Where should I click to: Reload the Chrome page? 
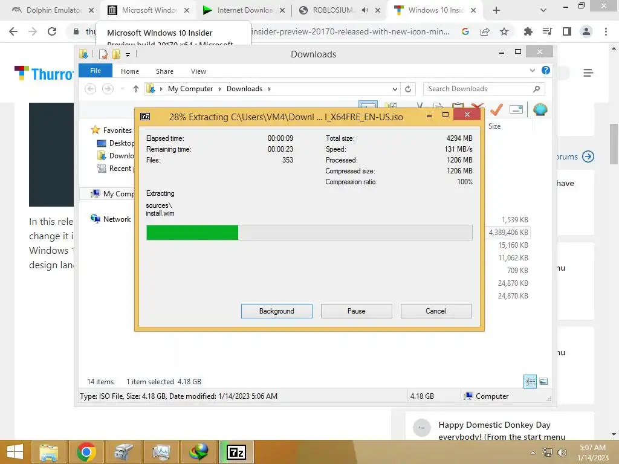pos(52,31)
